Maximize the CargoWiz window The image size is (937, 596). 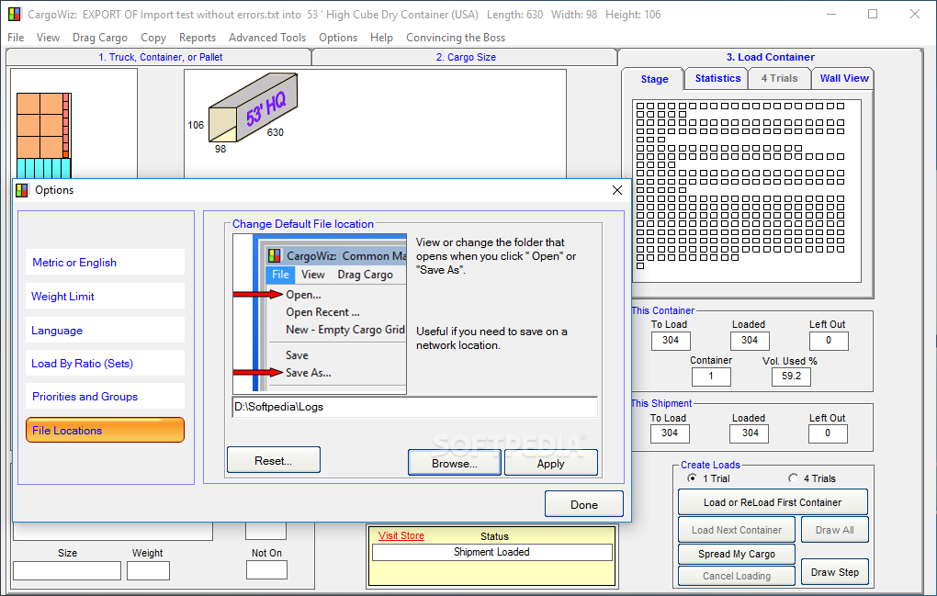pyautogui.click(x=873, y=14)
